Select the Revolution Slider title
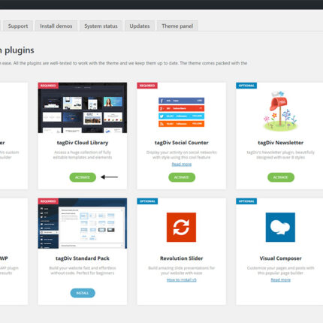Image resolution: width=323 pixels, height=323 pixels. click(182, 258)
